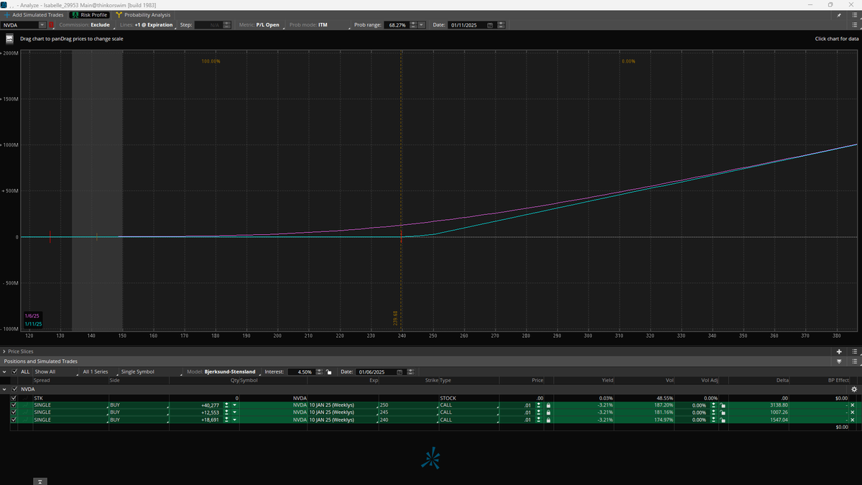Expand the Price Slices section
This screenshot has width=862, height=485.
point(5,351)
